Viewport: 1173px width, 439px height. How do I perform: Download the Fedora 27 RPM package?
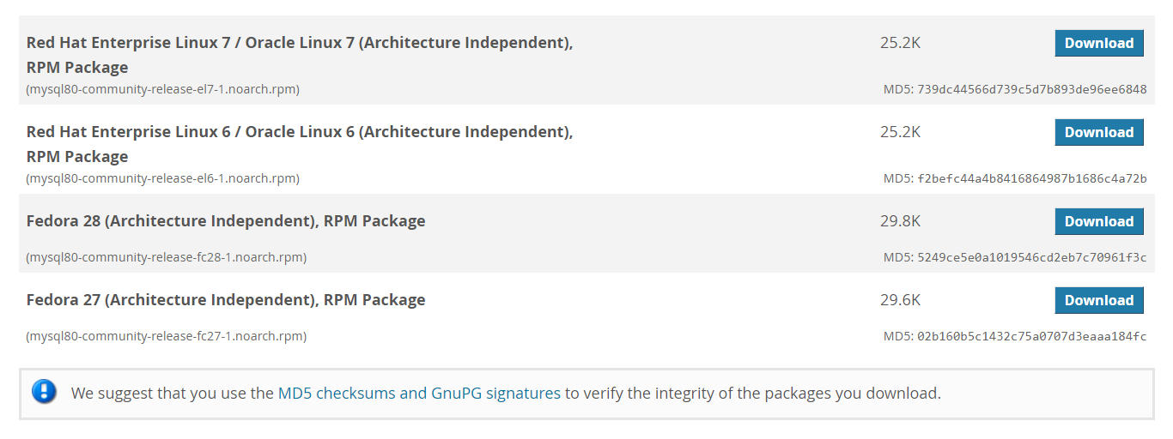coord(1099,300)
